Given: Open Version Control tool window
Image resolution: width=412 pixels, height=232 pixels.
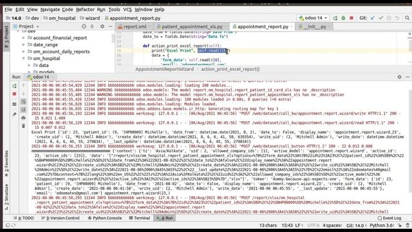Looking at the screenshot, I should pos(61,218).
